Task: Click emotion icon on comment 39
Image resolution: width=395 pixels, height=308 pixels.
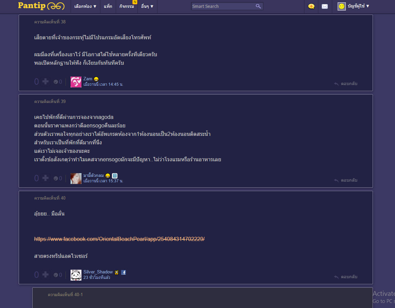Action: click(x=56, y=179)
